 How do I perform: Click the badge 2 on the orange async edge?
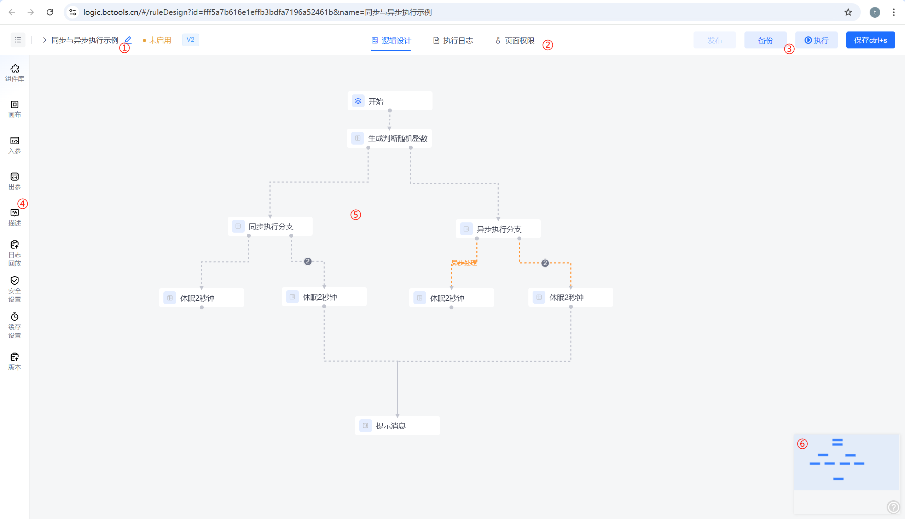(545, 263)
